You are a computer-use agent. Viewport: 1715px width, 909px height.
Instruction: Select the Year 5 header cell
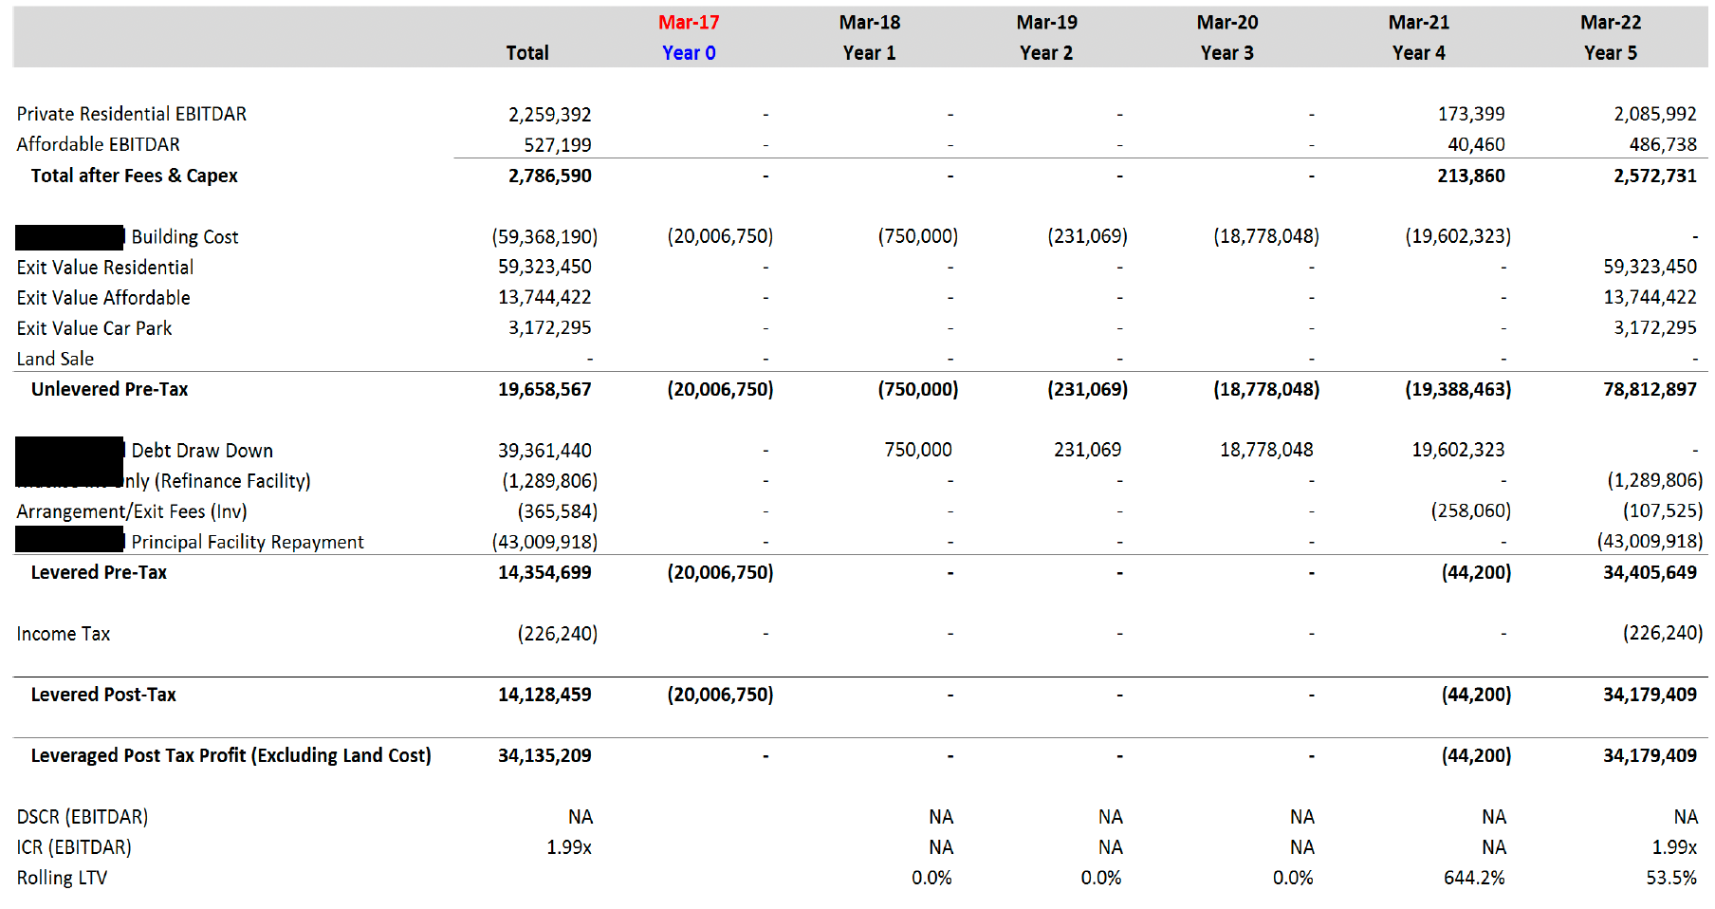pyautogui.click(x=1611, y=53)
